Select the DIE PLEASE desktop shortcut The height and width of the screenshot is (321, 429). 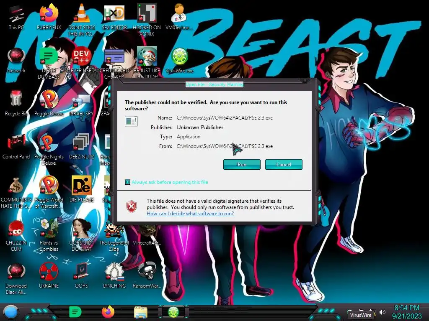[82, 189]
